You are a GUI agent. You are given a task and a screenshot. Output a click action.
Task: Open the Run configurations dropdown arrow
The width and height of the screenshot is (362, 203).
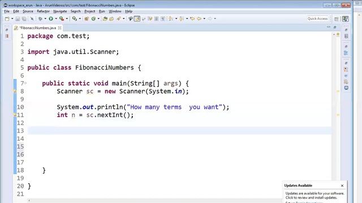tap(56, 19)
